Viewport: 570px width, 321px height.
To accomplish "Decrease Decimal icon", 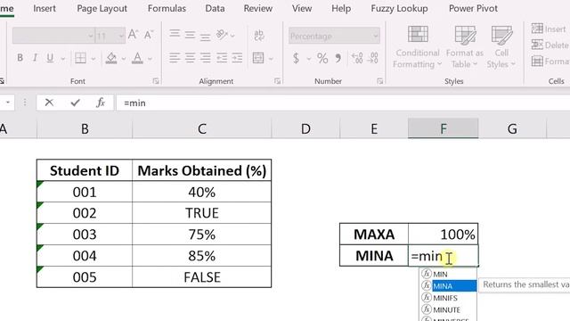I will (x=373, y=58).
